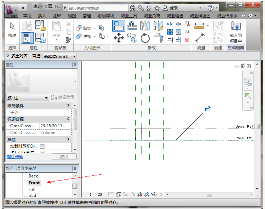Click the red Delete X icon
Screen dimensions: 265x209
point(187,40)
